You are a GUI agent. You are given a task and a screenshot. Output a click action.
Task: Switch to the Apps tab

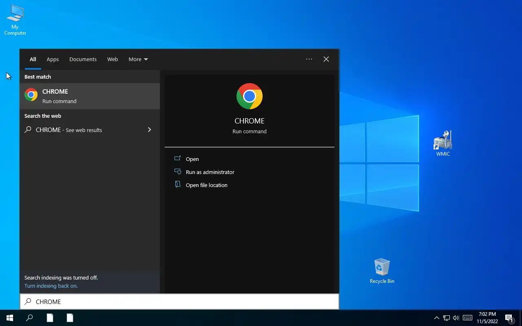(x=53, y=59)
